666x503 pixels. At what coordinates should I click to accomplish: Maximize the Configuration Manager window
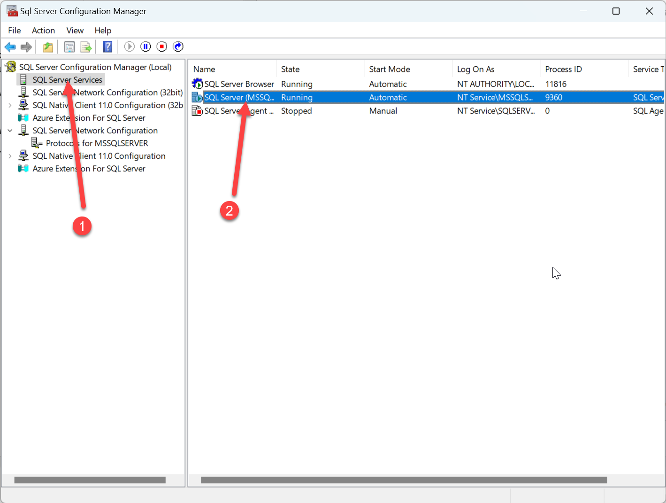point(616,11)
